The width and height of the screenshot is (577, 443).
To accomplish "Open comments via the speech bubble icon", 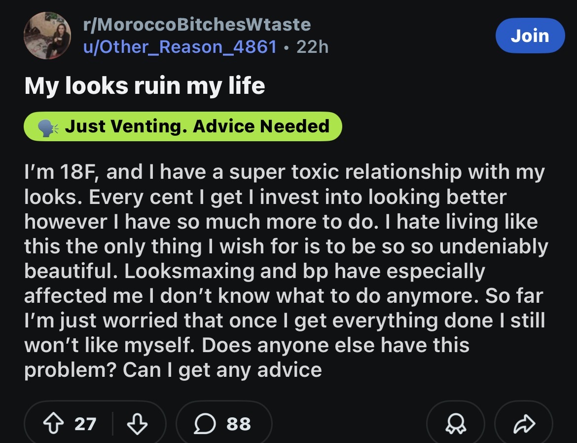I will (x=205, y=423).
